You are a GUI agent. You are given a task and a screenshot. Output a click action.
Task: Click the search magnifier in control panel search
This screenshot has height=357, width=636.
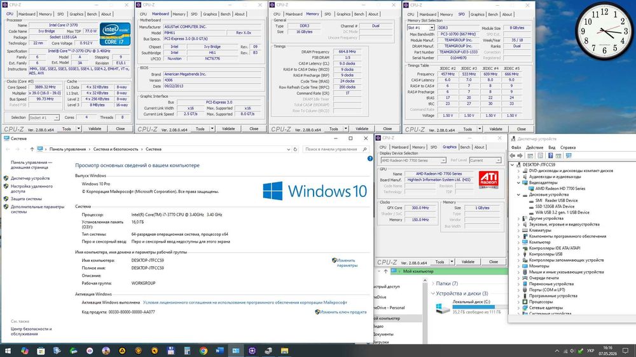[x=364, y=149]
